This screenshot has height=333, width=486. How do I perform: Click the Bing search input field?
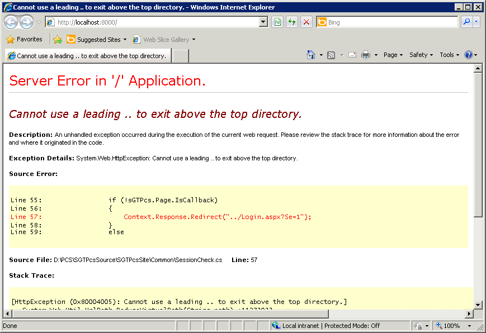pos(391,22)
